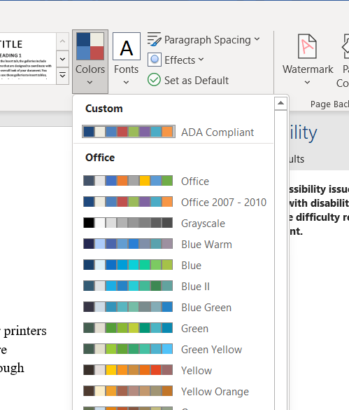
Task: Select Office 2007 - 2010 entry
Action: coord(224,203)
